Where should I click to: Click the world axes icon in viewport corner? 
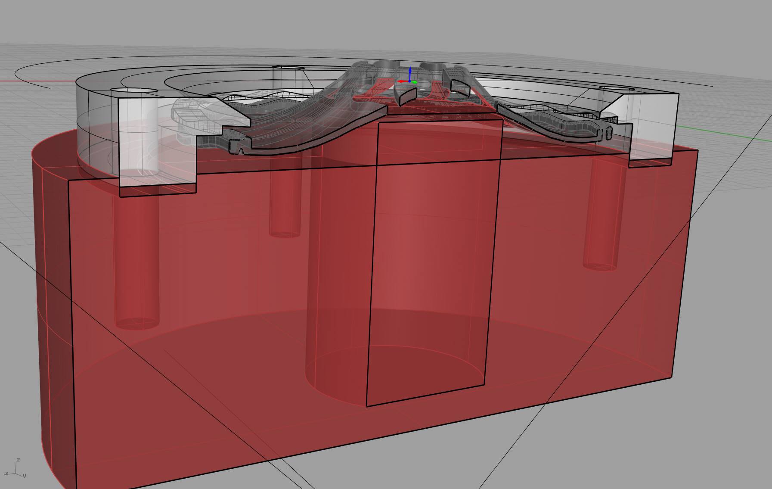click(x=16, y=469)
